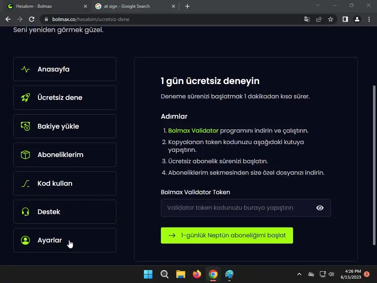Toggle the browser side panel

[x=345, y=19]
